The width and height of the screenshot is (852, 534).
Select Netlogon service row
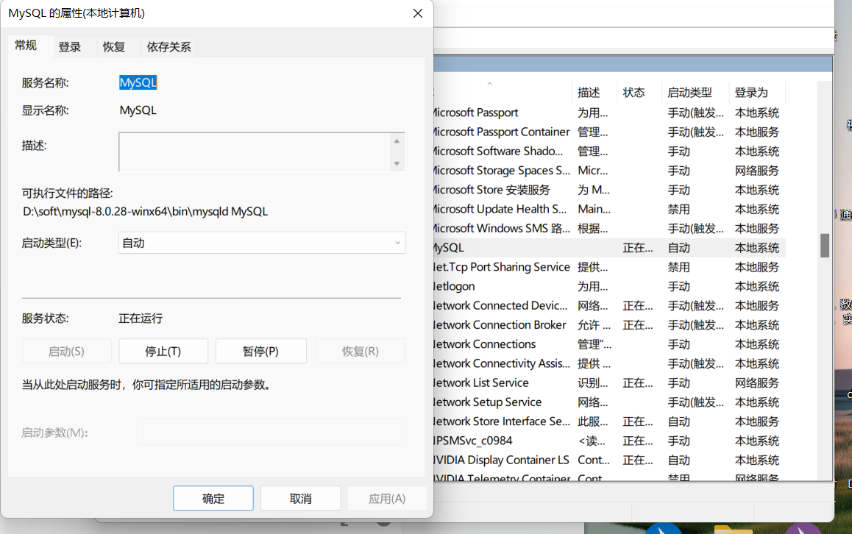(608, 286)
